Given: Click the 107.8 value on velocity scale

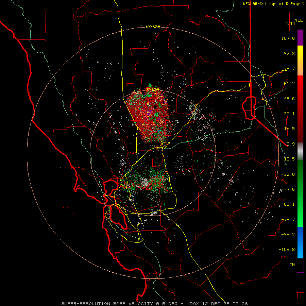Looking at the screenshot, I should (288, 38).
